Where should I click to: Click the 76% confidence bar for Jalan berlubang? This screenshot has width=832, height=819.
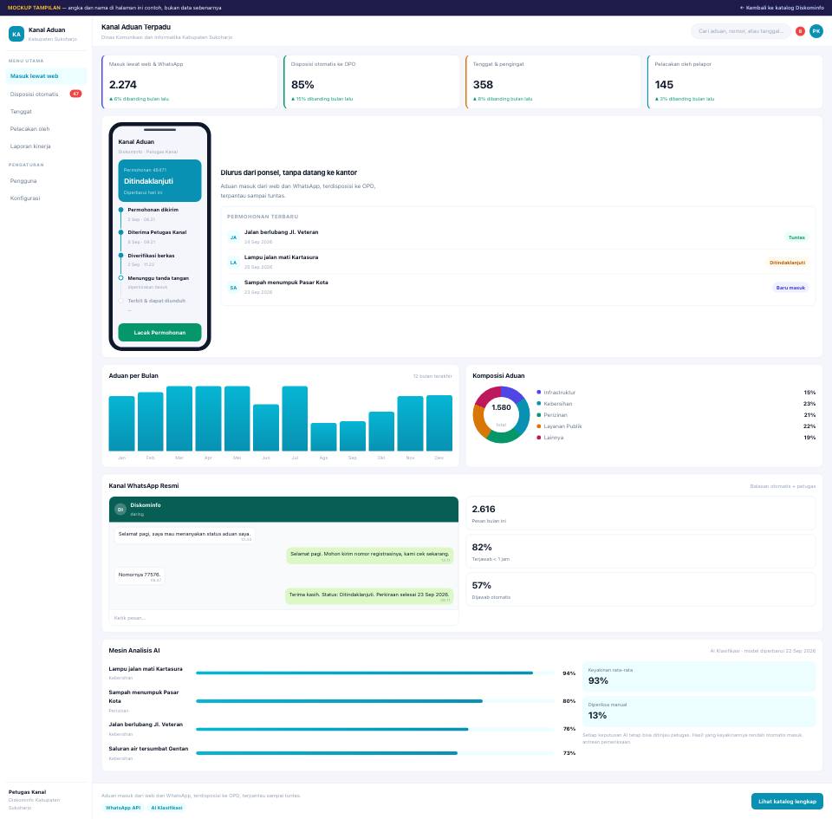click(375, 730)
